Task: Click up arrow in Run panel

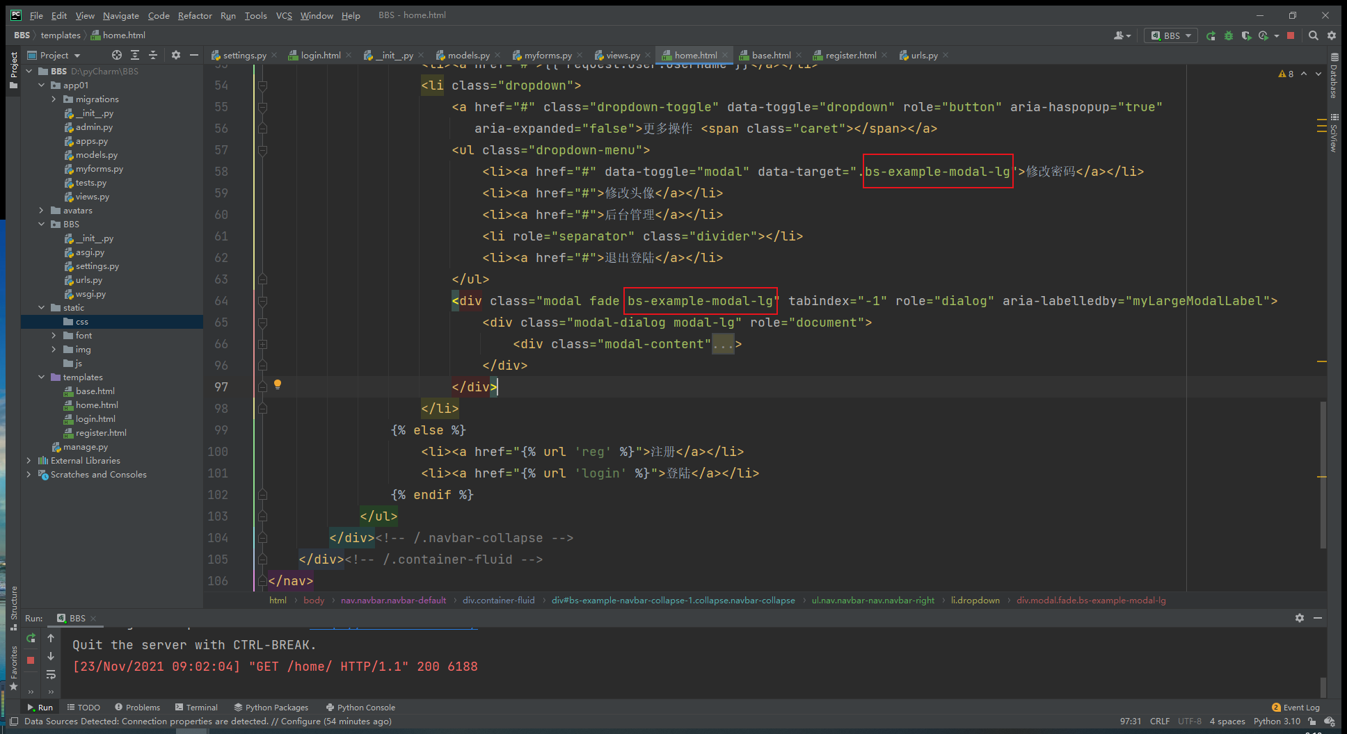Action: click(51, 638)
